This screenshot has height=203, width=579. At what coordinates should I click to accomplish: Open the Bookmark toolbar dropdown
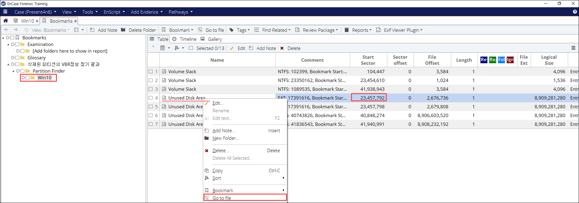point(177,30)
